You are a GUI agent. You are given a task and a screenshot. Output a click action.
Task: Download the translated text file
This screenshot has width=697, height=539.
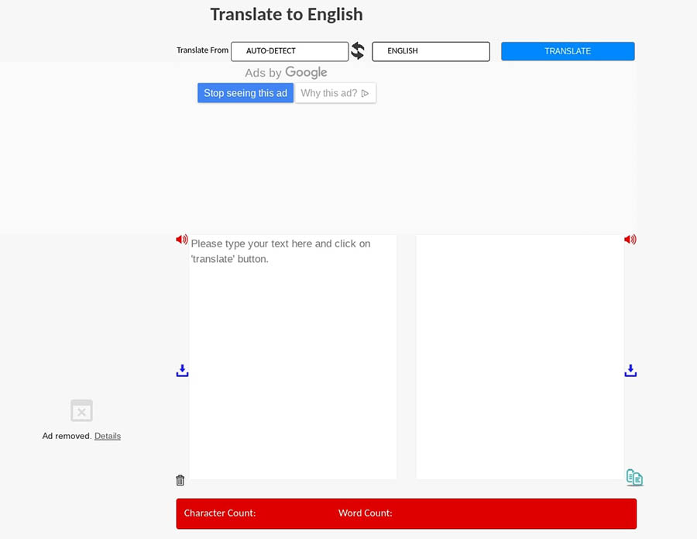click(x=630, y=371)
